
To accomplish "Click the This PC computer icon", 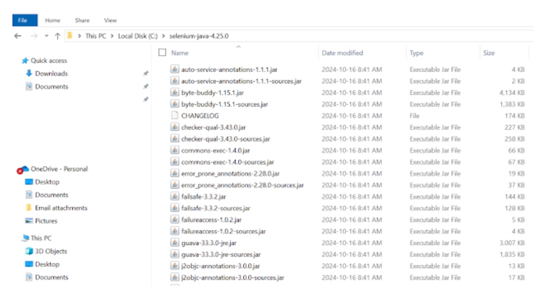I will point(25,238).
